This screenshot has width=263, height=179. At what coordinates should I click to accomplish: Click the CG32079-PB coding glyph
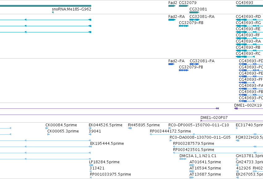[184, 70]
